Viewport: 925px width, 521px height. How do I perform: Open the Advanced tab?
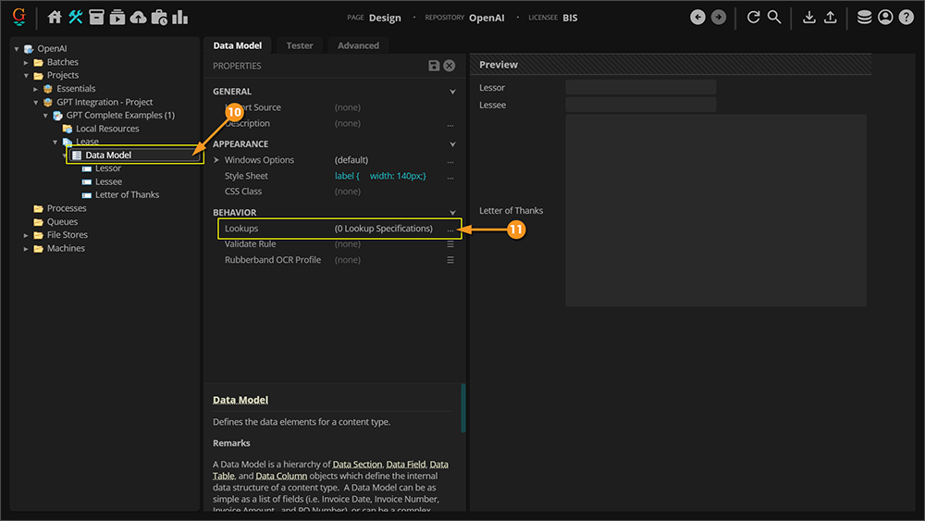(x=358, y=45)
